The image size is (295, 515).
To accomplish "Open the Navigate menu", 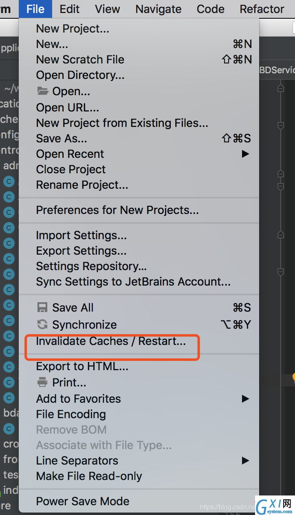I will click(x=159, y=9).
